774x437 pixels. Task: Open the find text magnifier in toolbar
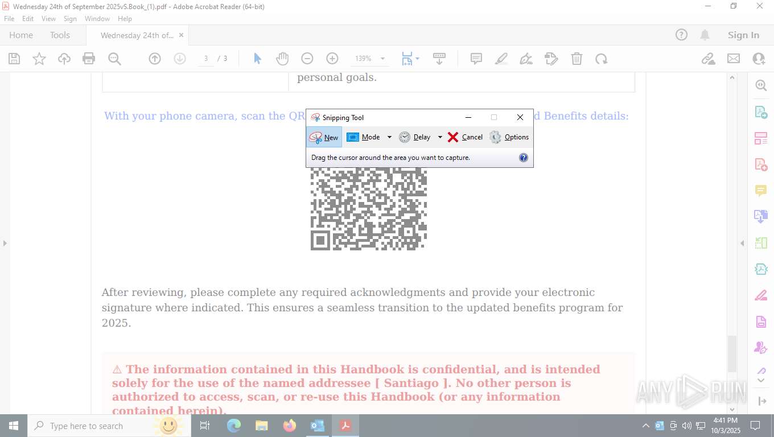coord(114,59)
